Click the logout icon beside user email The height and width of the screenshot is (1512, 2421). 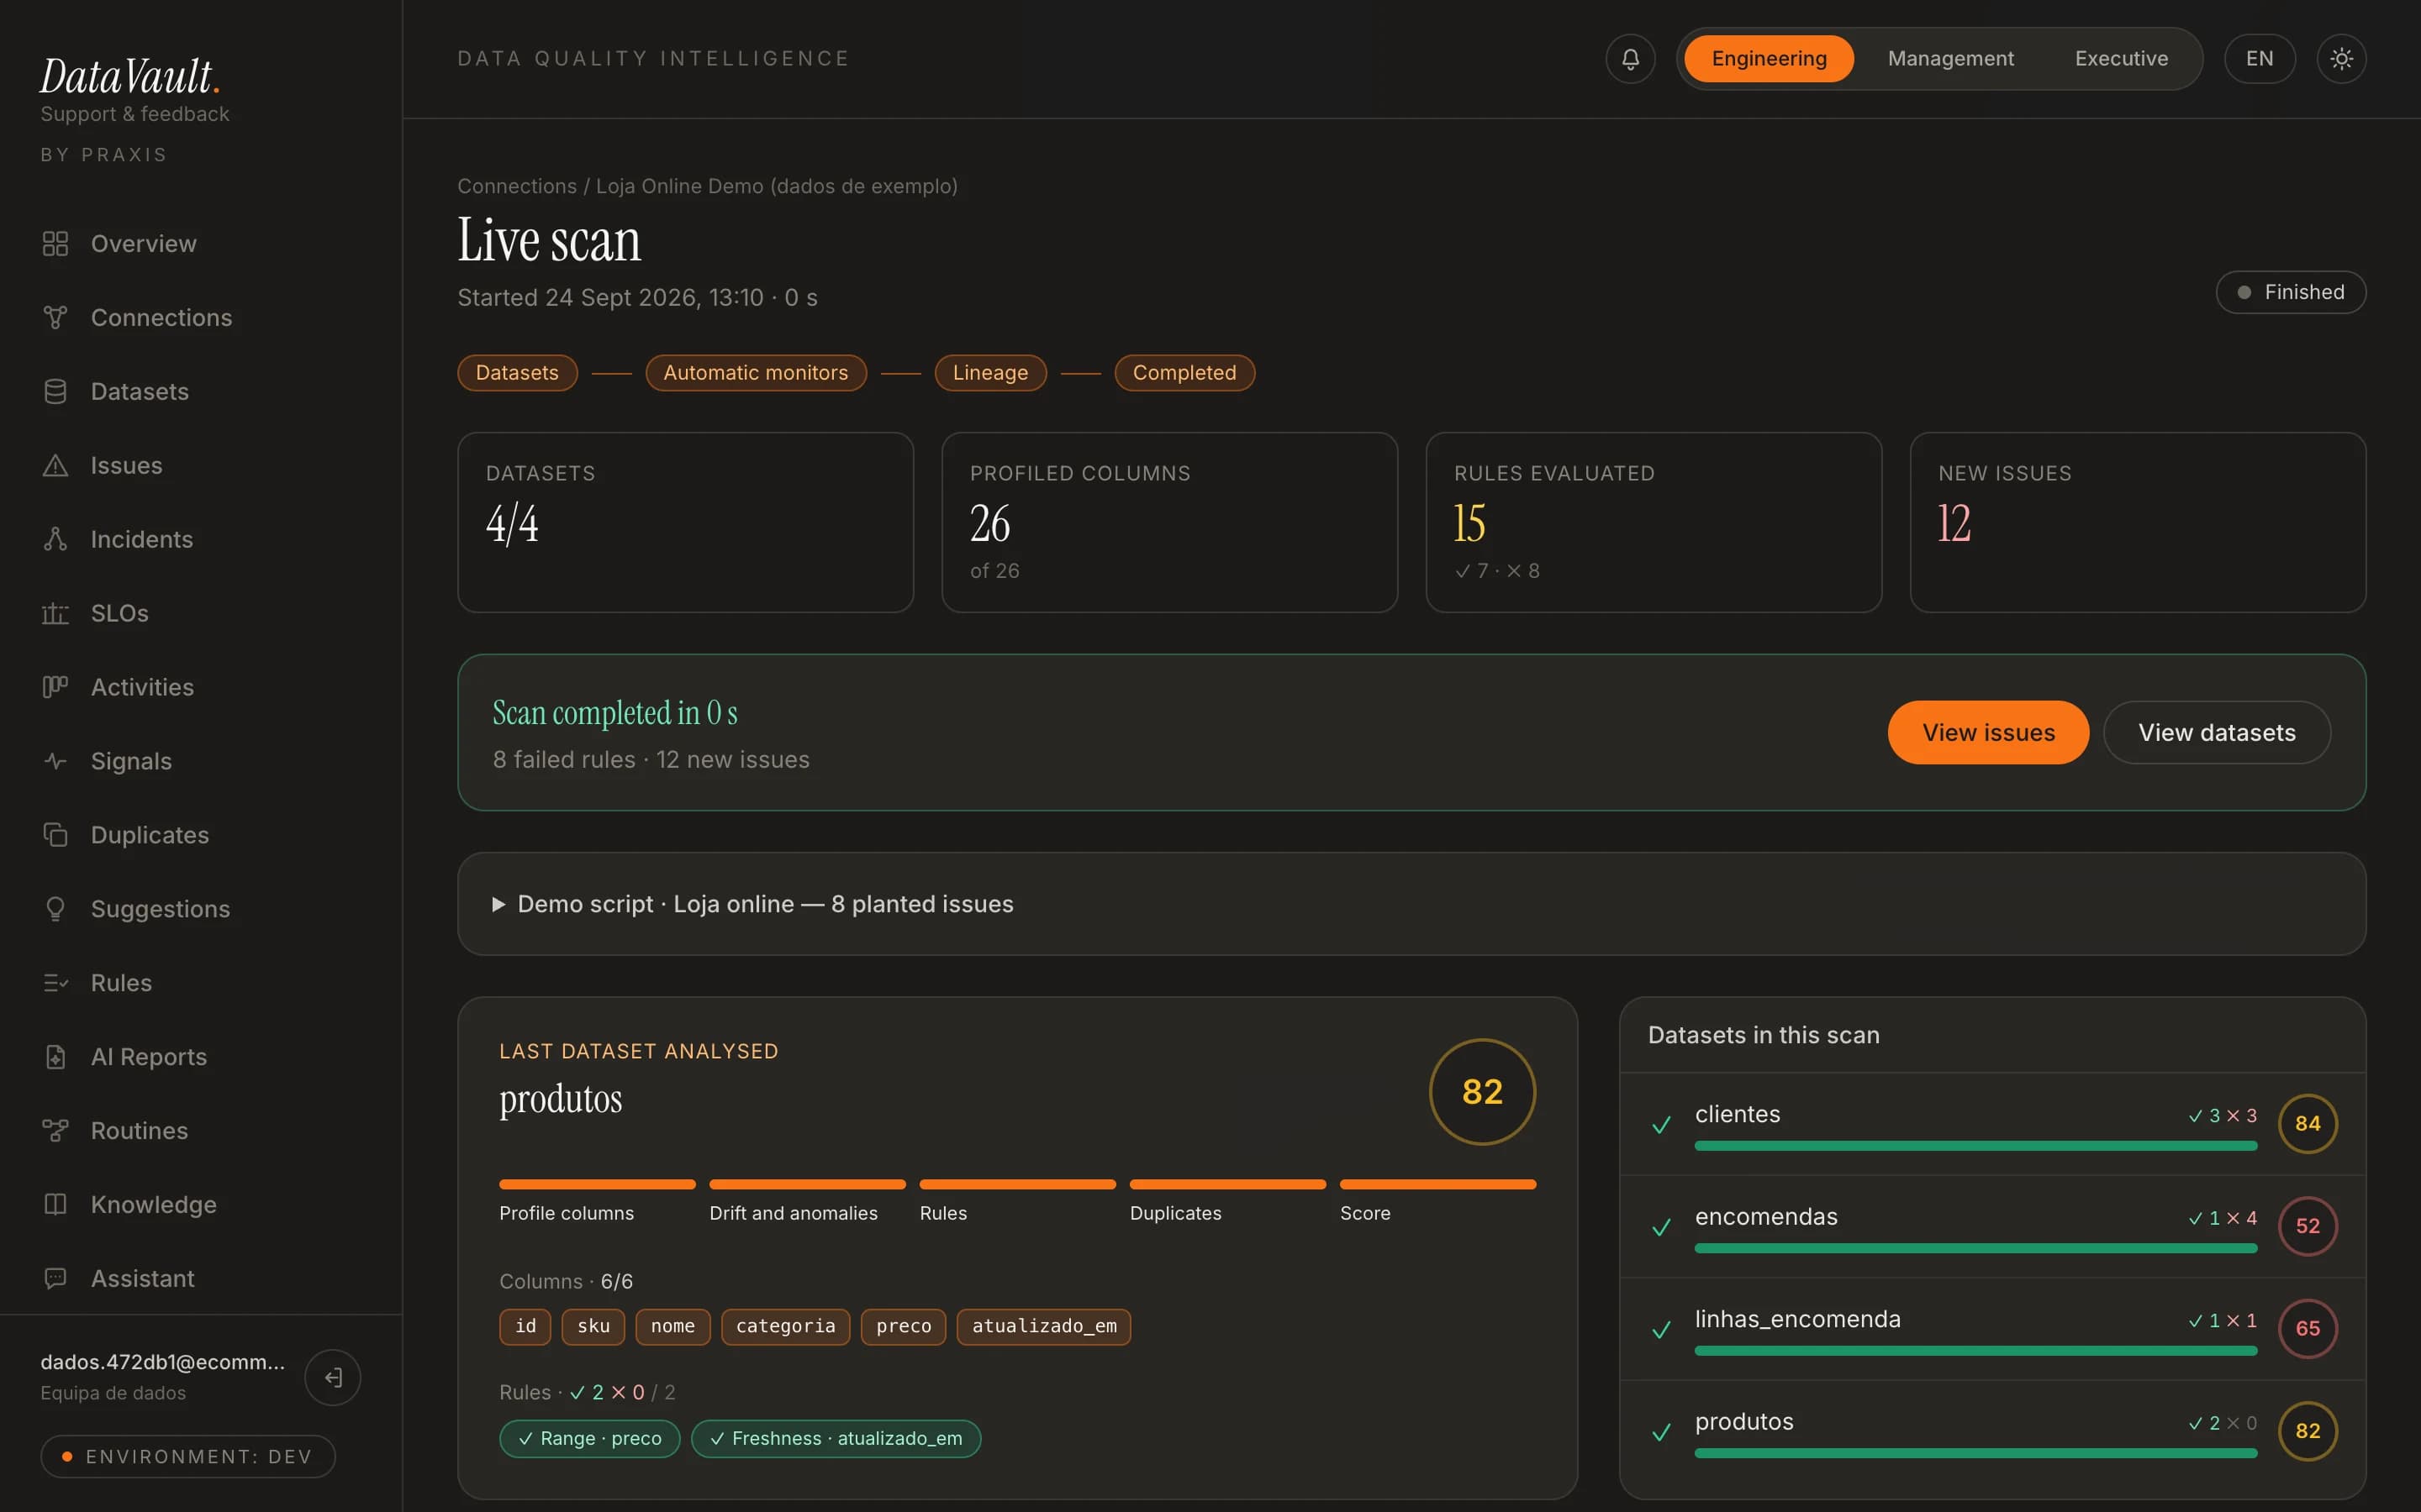pos(333,1377)
